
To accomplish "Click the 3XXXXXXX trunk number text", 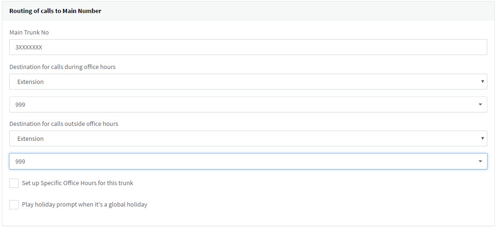I will tap(29, 48).
